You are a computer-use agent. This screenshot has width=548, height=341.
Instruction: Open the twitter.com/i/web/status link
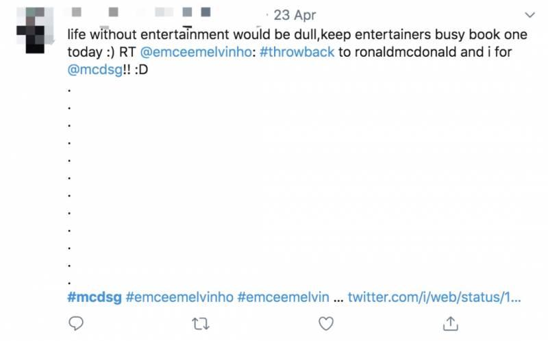click(434, 298)
